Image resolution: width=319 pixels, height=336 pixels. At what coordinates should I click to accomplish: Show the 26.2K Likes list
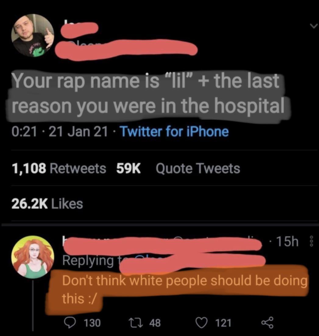pyautogui.click(x=47, y=204)
